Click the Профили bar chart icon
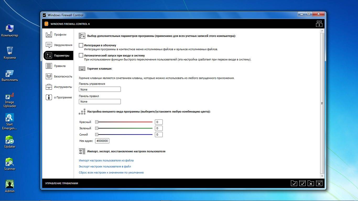The height and width of the screenshot is (201, 358). pos(49,35)
